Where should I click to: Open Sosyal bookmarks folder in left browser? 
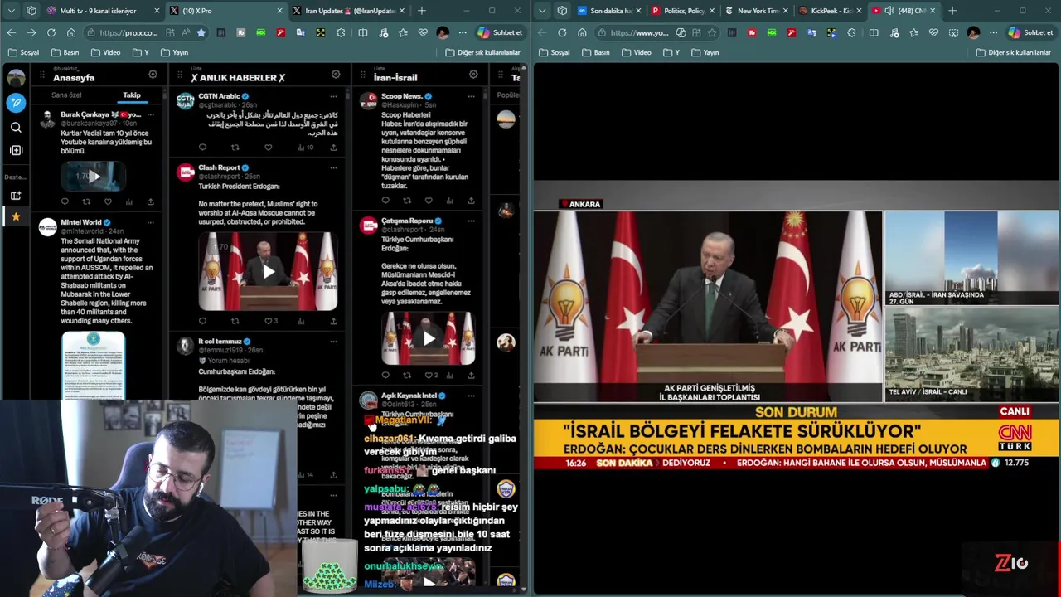23,52
